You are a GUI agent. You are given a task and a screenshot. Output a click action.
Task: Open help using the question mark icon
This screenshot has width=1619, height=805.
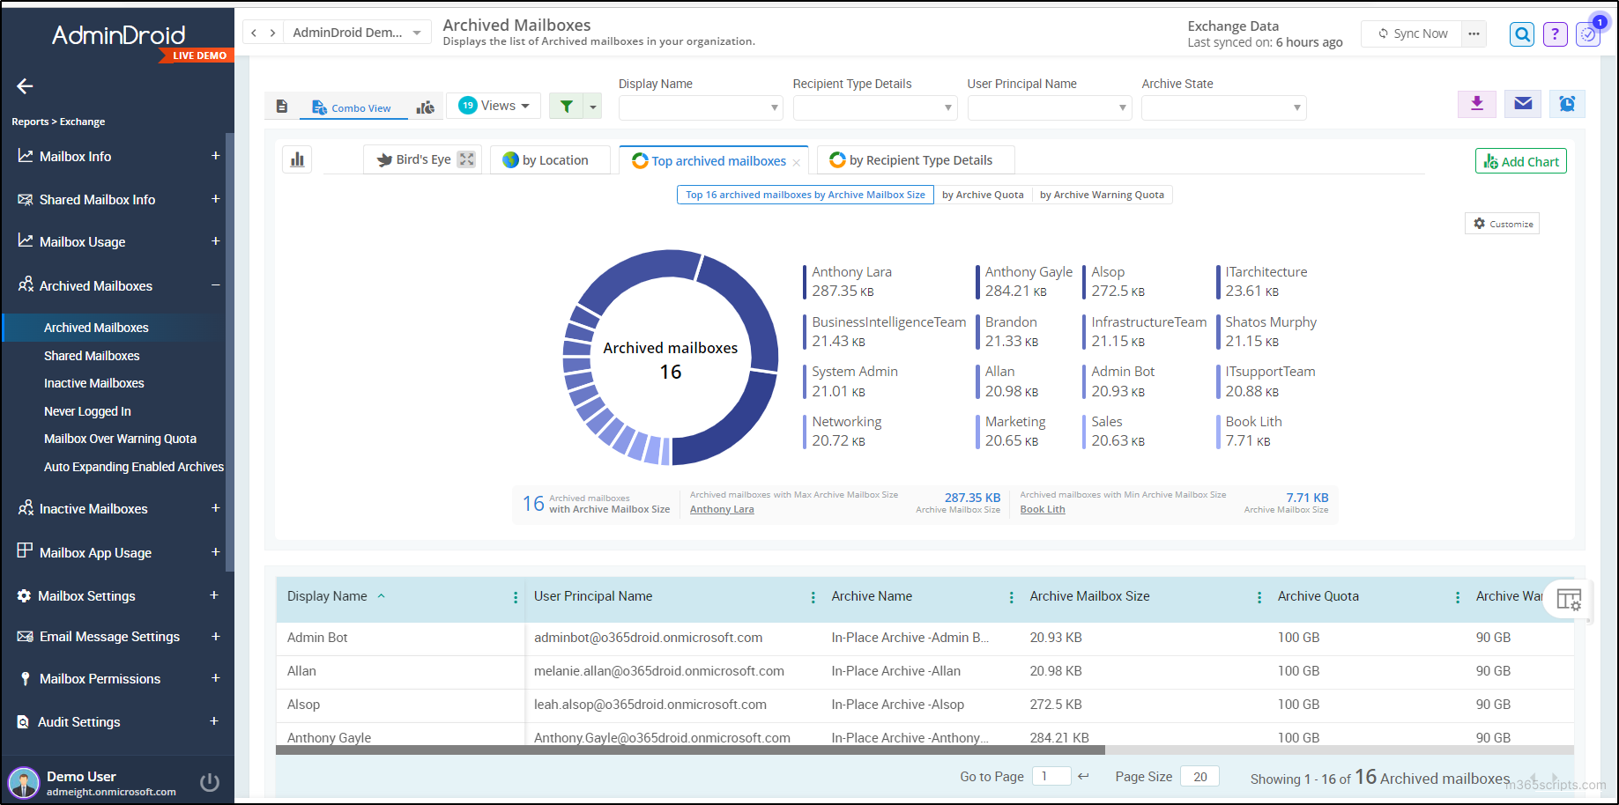pos(1555,33)
